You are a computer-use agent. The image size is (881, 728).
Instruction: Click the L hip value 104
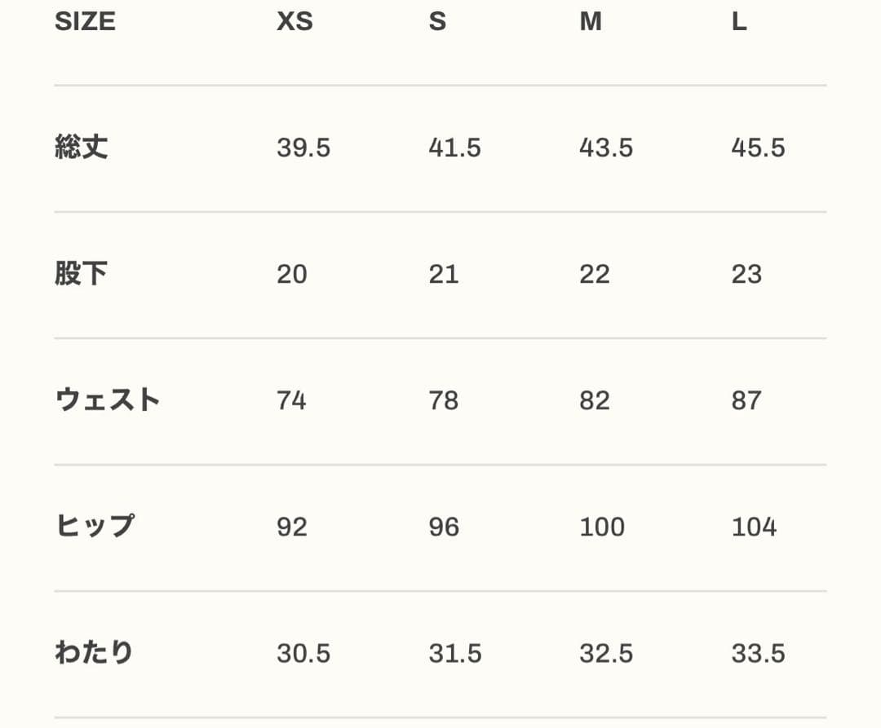pyautogui.click(x=755, y=527)
